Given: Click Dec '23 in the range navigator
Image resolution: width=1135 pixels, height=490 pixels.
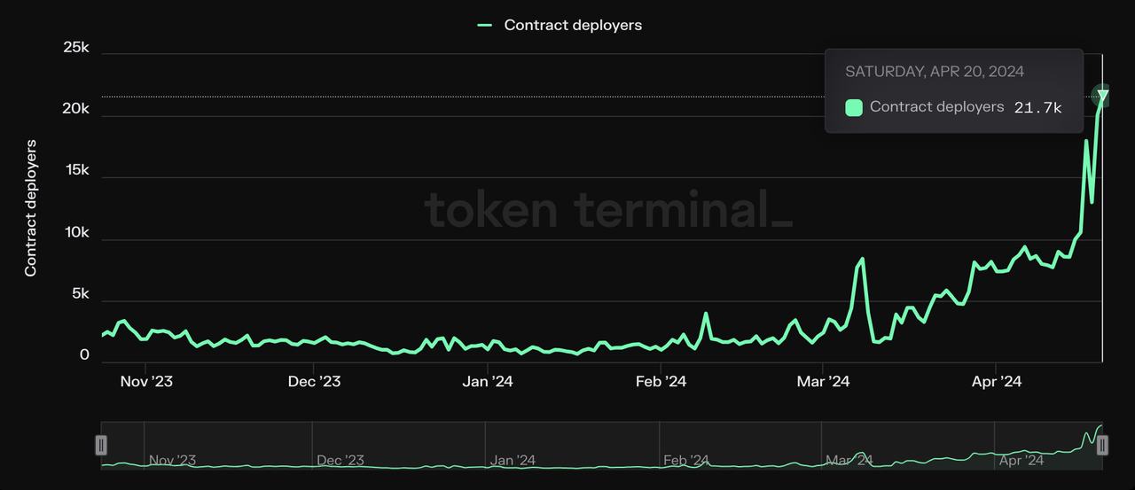Looking at the screenshot, I should pyautogui.click(x=340, y=460).
